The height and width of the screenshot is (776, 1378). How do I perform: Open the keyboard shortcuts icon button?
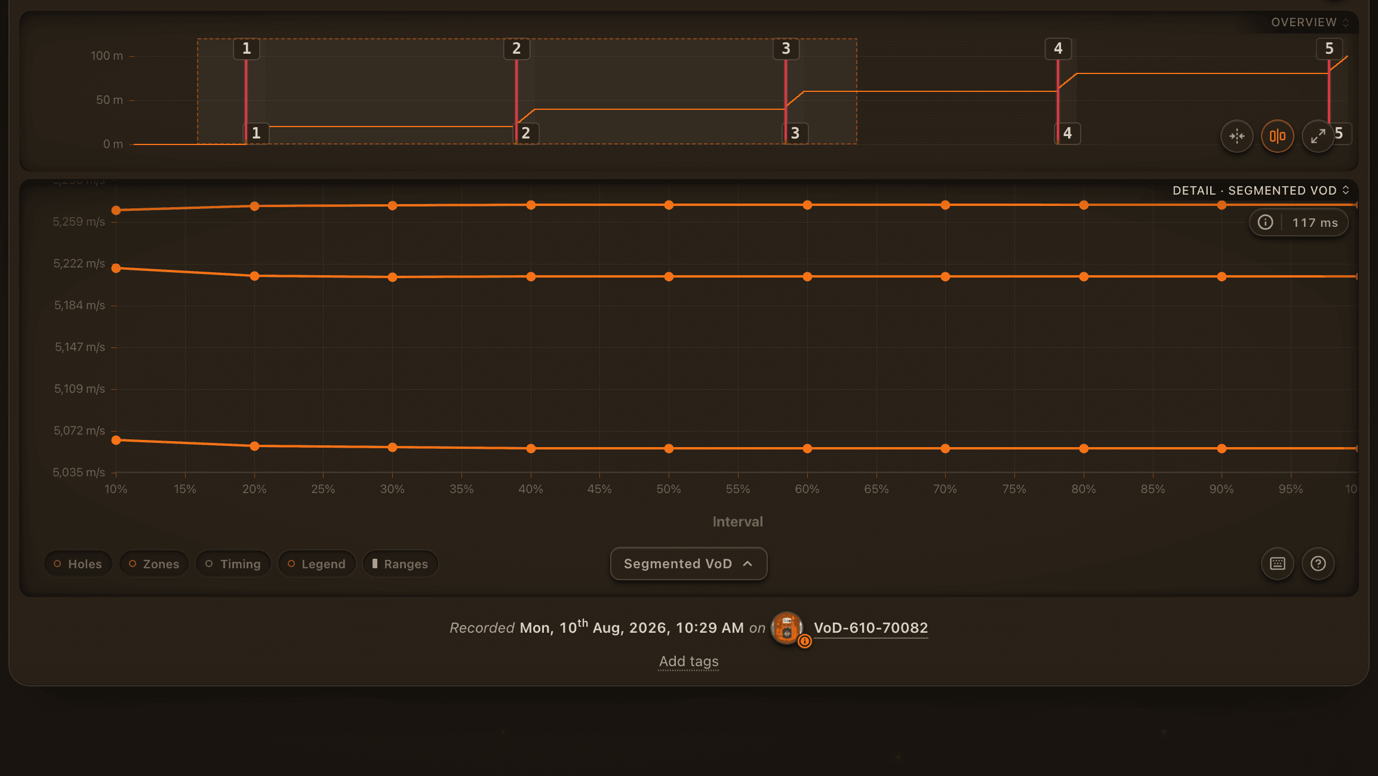(1278, 563)
